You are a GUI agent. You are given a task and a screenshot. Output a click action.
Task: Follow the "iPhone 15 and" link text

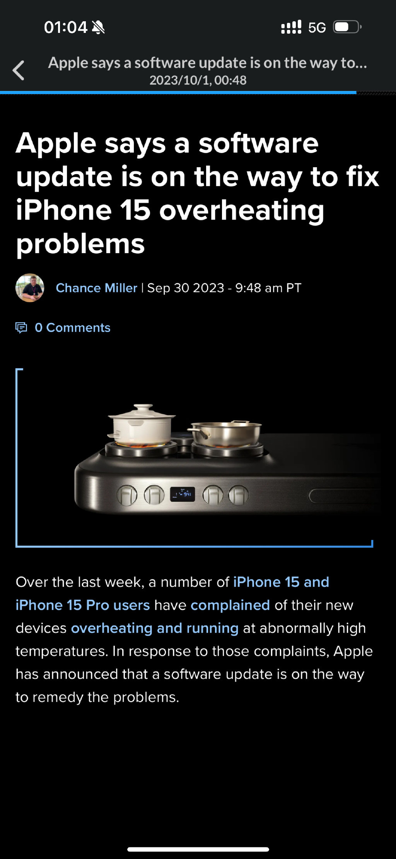281,582
